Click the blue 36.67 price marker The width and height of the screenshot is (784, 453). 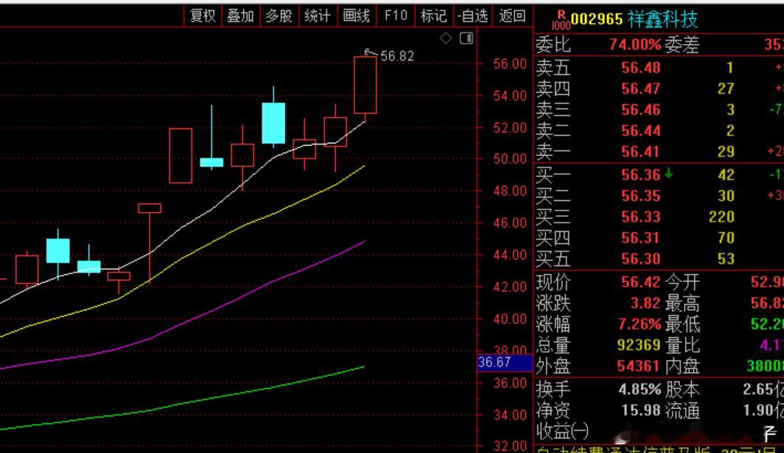(x=505, y=362)
